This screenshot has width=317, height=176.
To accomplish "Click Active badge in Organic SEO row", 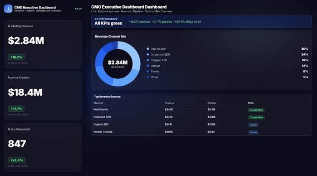I will [x=253, y=125].
